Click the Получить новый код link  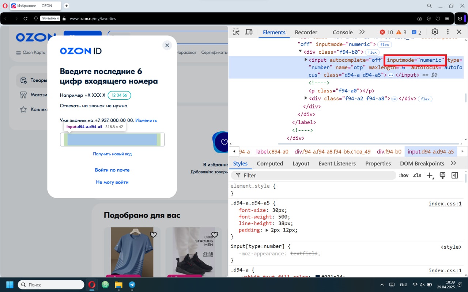[112, 154]
